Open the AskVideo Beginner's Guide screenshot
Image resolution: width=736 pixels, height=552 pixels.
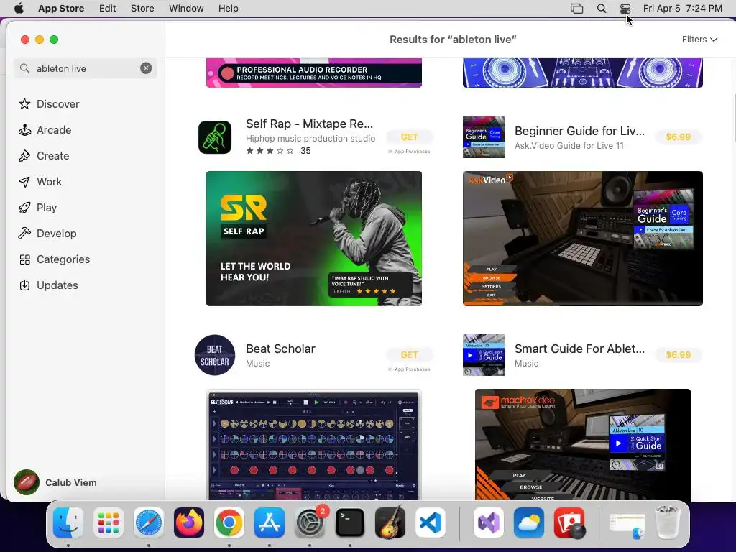[x=582, y=239]
